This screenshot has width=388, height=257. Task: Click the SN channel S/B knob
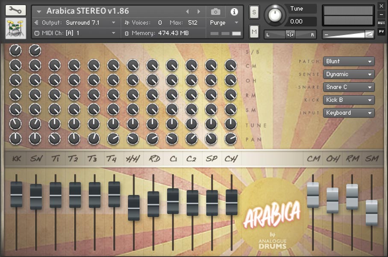click(35, 51)
